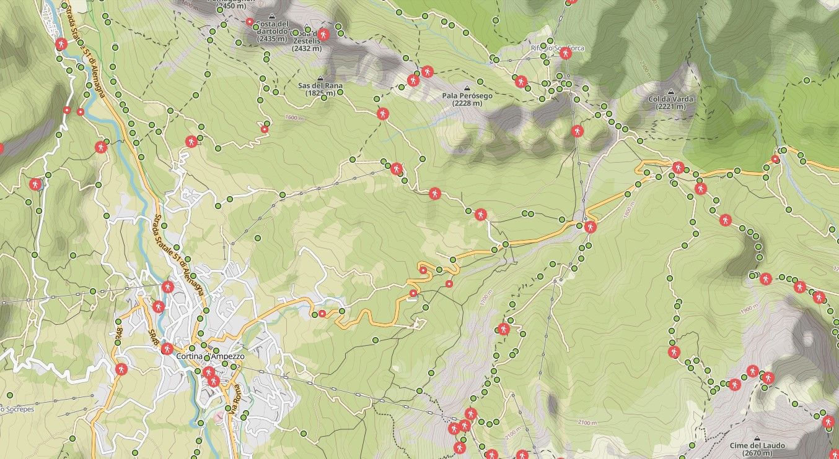The width and height of the screenshot is (839, 459).
Task: Click the hiking marker southeast of Sas del Rana
Action: pos(383,114)
